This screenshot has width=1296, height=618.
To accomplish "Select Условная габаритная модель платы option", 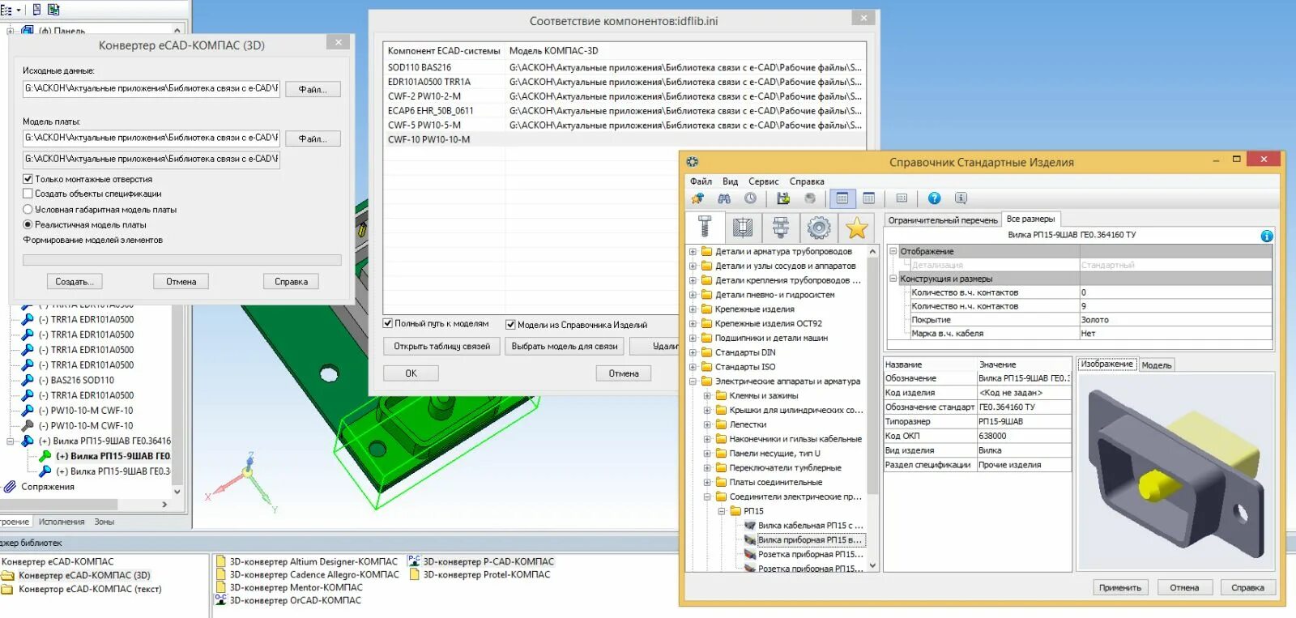I will point(28,209).
